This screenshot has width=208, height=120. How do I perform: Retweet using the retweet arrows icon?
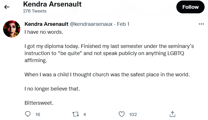pos(76,114)
